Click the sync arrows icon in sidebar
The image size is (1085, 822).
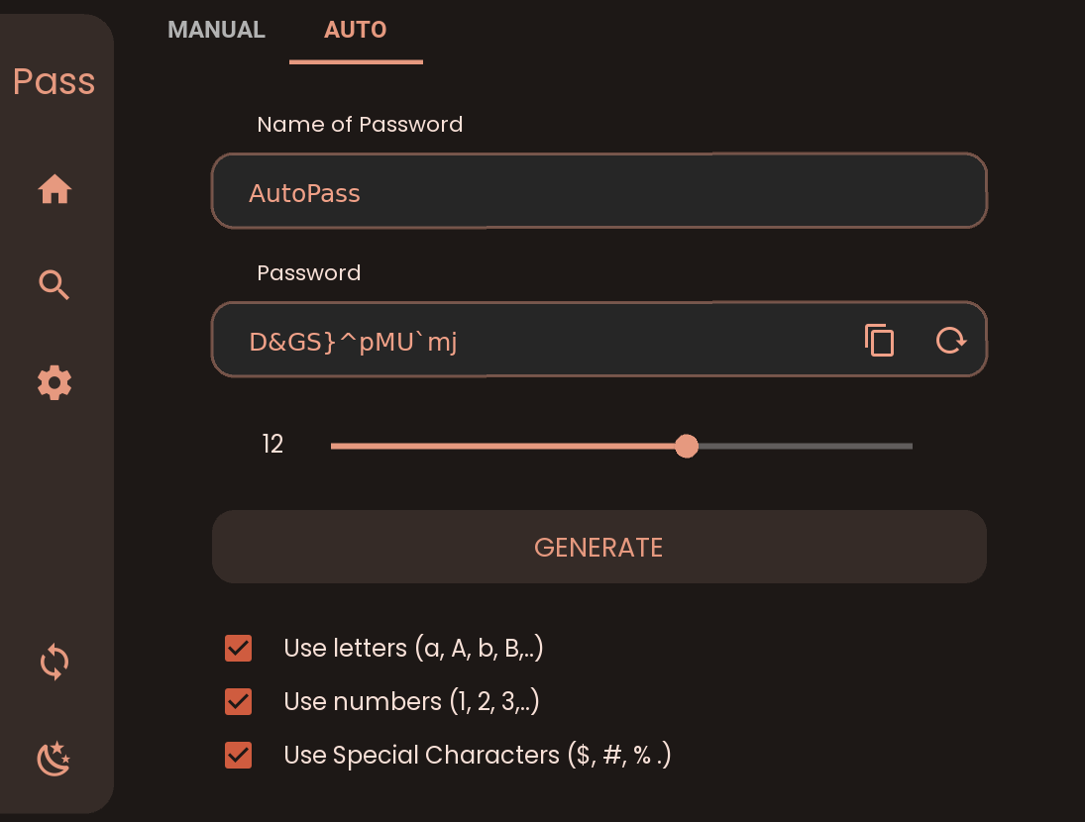coord(54,663)
